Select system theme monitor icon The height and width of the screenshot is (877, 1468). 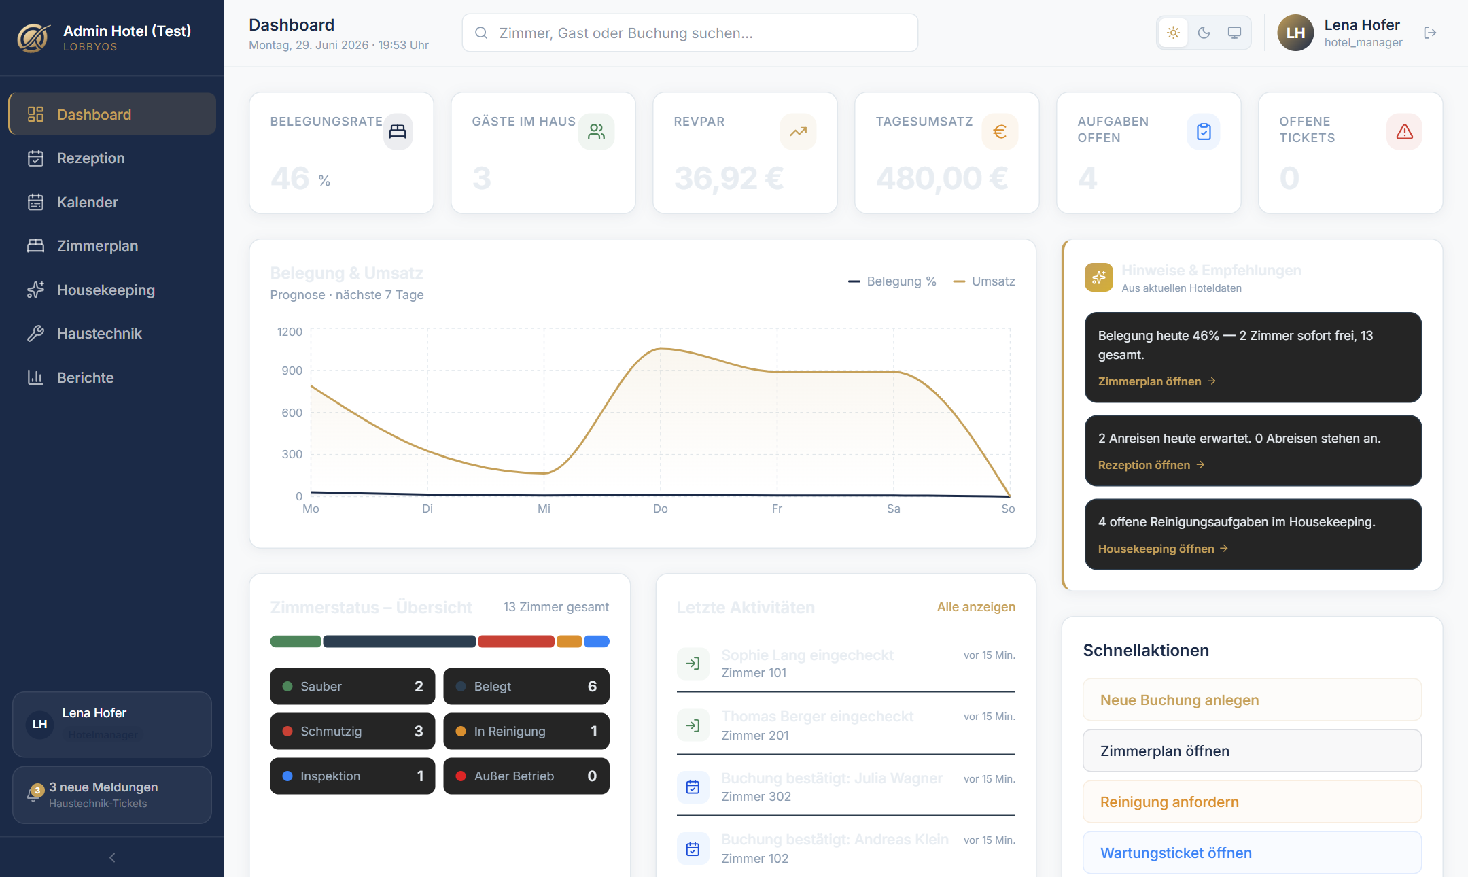pyautogui.click(x=1234, y=33)
